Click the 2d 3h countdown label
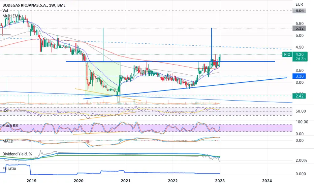 click(x=300, y=59)
